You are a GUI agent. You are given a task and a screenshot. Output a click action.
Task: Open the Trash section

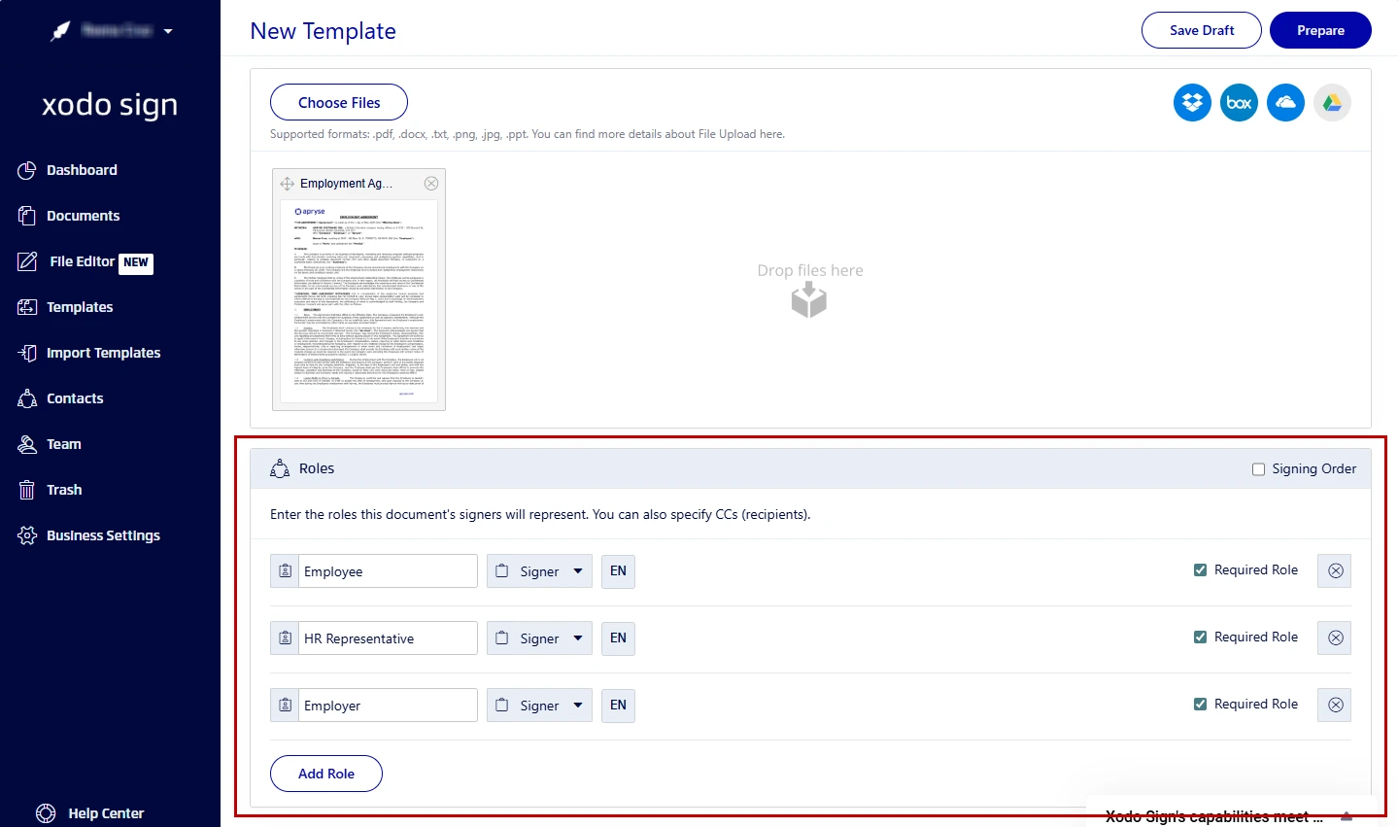pyautogui.click(x=62, y=489)
